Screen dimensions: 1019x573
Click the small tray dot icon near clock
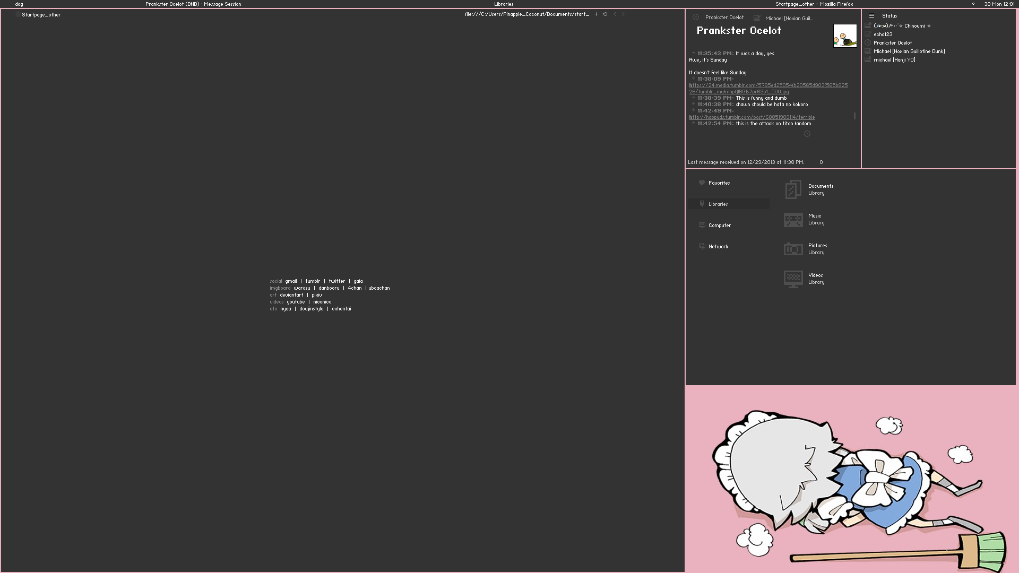point(973,4)
